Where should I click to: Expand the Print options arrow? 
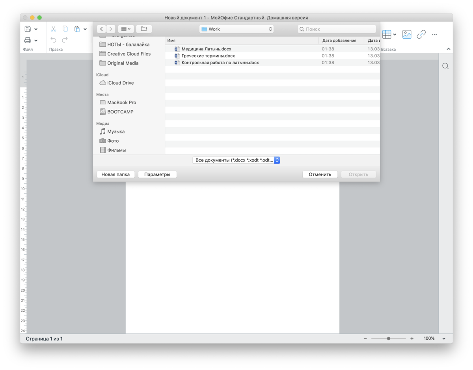click(x=36, y=41)
